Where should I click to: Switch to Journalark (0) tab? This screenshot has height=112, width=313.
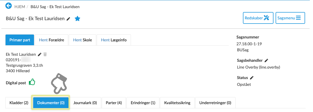tap(85, 103)
